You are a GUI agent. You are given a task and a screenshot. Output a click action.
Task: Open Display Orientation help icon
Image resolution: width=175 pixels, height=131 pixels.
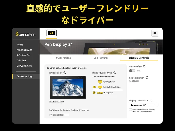[x=151, y=101]
